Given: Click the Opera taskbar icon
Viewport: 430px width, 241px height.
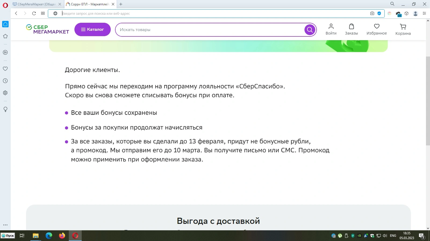Looking at the screenshot, I should pyautogui.click(x=75, y=236).
